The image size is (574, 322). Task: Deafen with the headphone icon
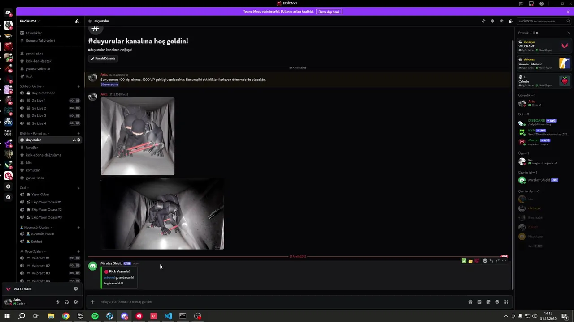coord(66,302)
